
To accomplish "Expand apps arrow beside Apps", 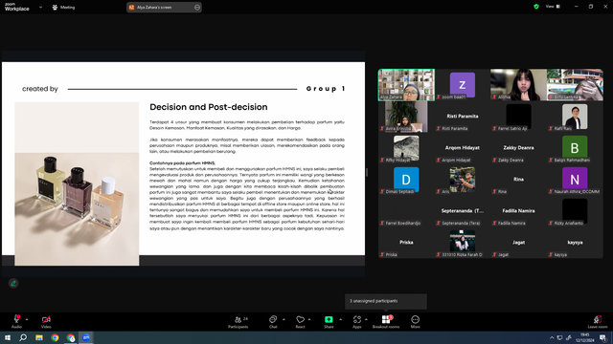I will [x=366, y=319].
